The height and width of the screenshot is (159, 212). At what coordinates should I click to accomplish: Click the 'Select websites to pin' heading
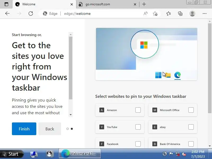click(x=141, y=96)
